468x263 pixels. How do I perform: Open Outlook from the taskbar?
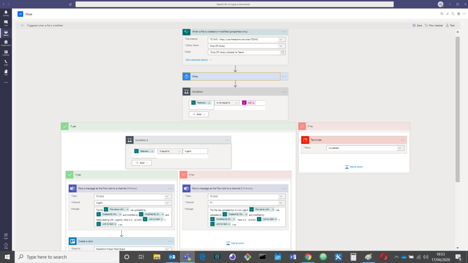[x=172, y=257]
